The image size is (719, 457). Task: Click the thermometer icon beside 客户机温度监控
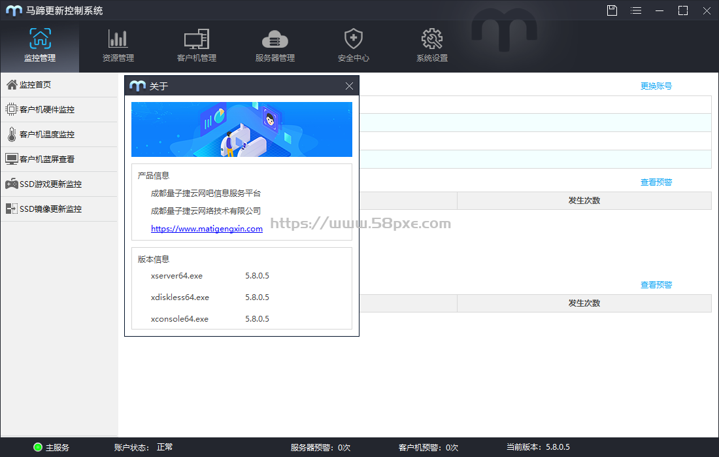tap(12, 134)
